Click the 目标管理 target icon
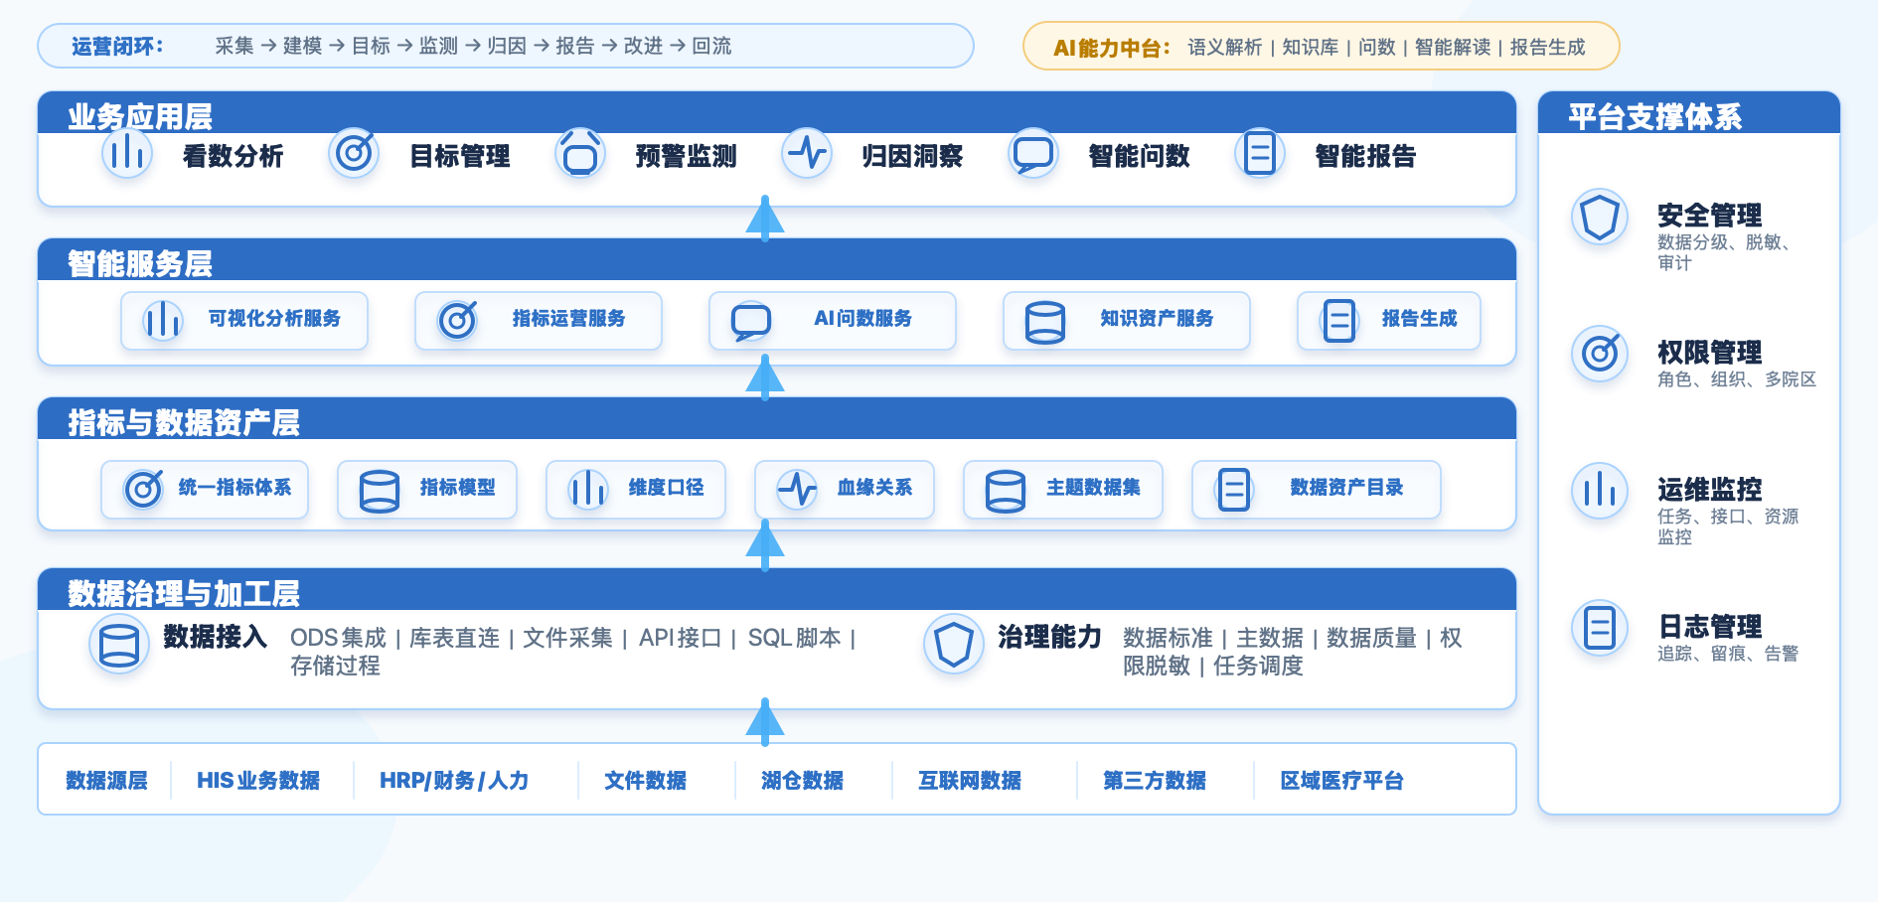The height and width of the screenshot is (902, 1878). pyautogui.click(x=354, y=153)
